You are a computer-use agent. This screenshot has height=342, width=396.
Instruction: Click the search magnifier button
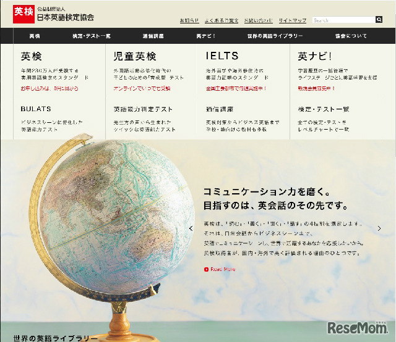click(x=379, y=20)
